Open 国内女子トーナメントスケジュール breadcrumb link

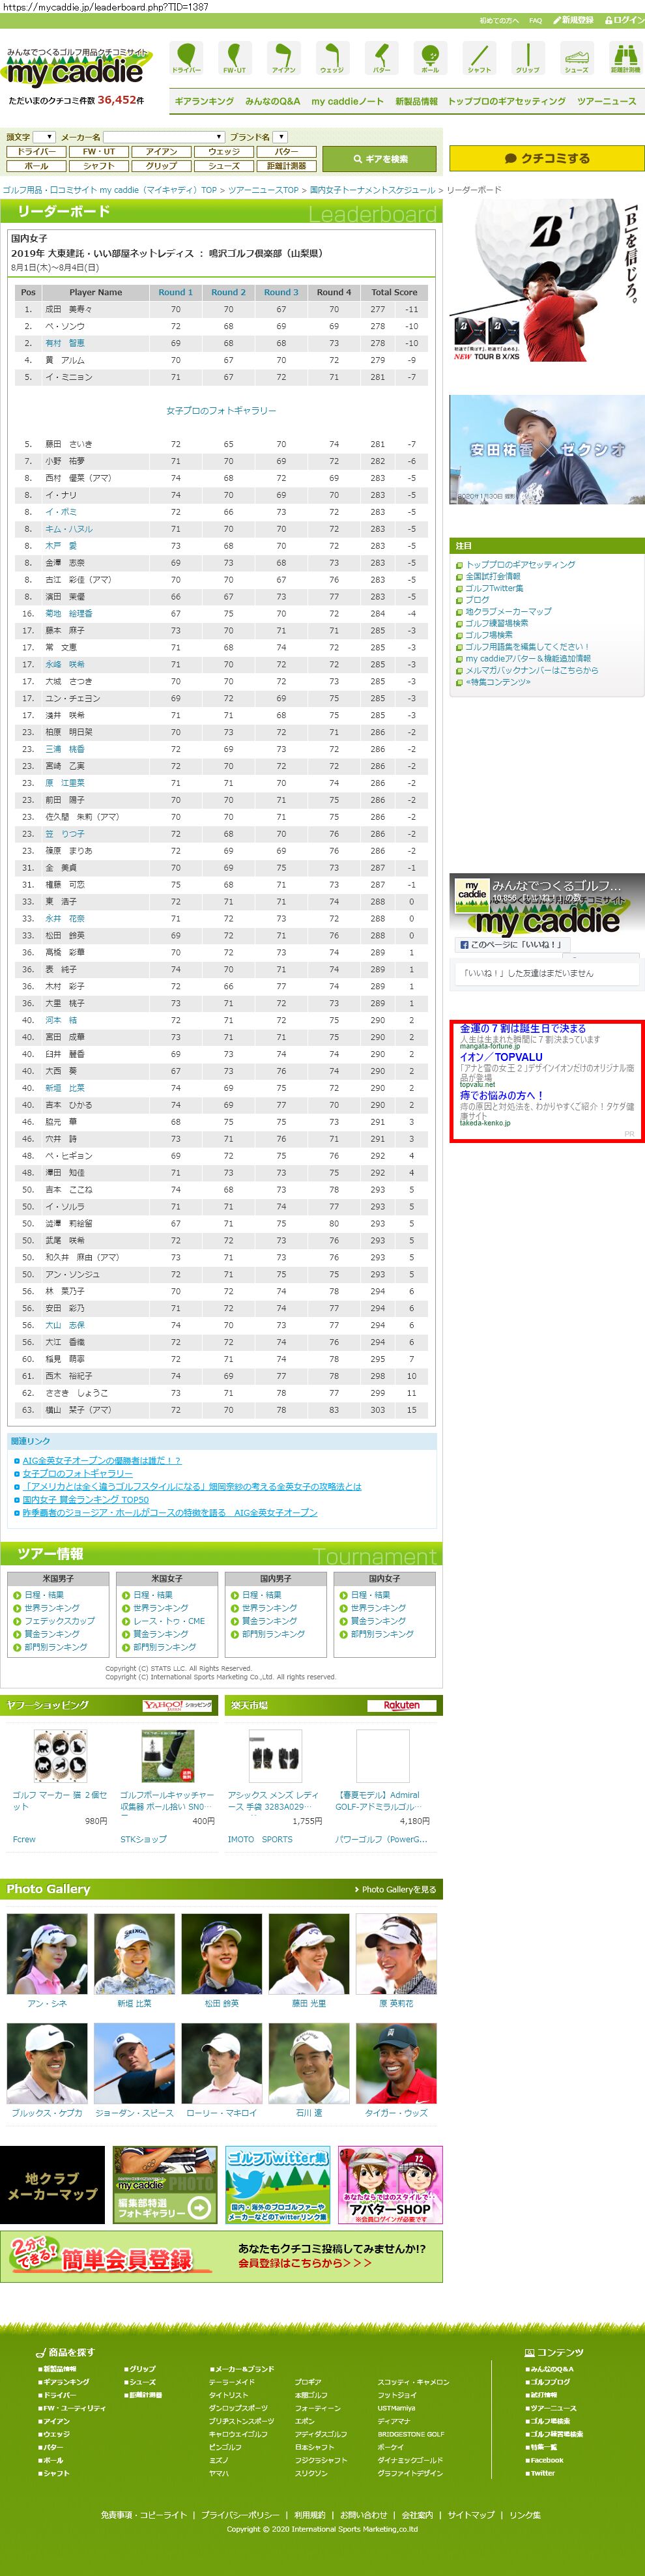[372, 190]
